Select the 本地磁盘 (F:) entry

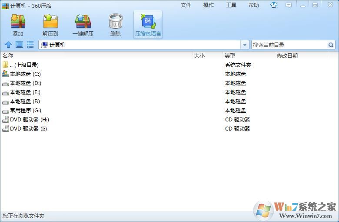[25, 101]
